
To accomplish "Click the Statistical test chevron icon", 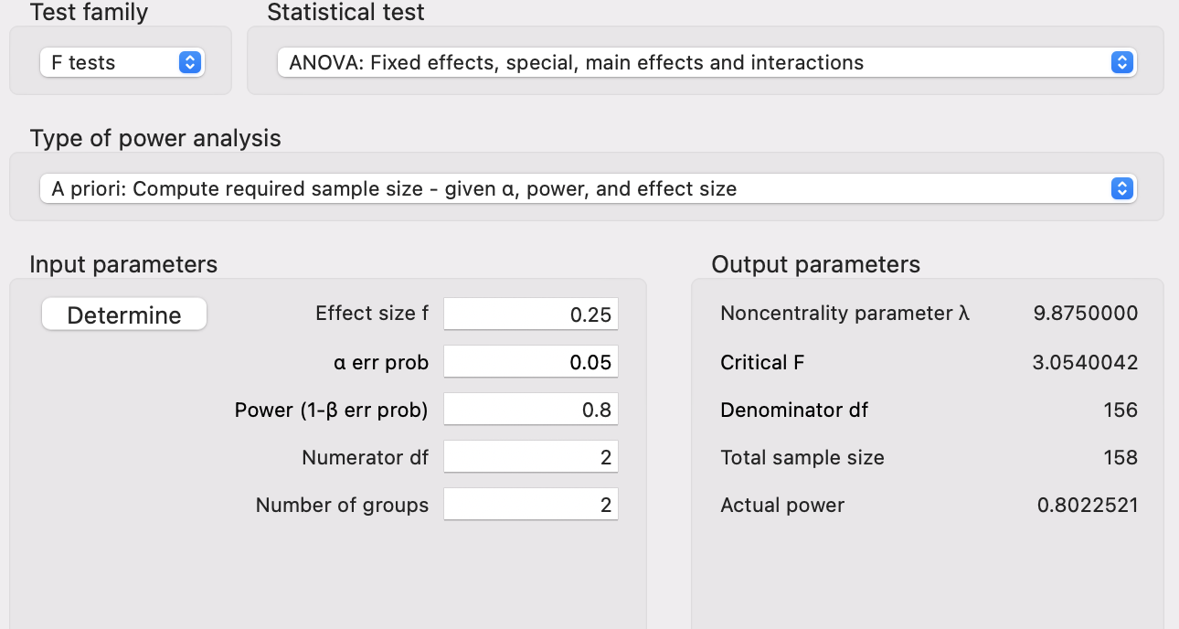I will (x=1121, y=63).
